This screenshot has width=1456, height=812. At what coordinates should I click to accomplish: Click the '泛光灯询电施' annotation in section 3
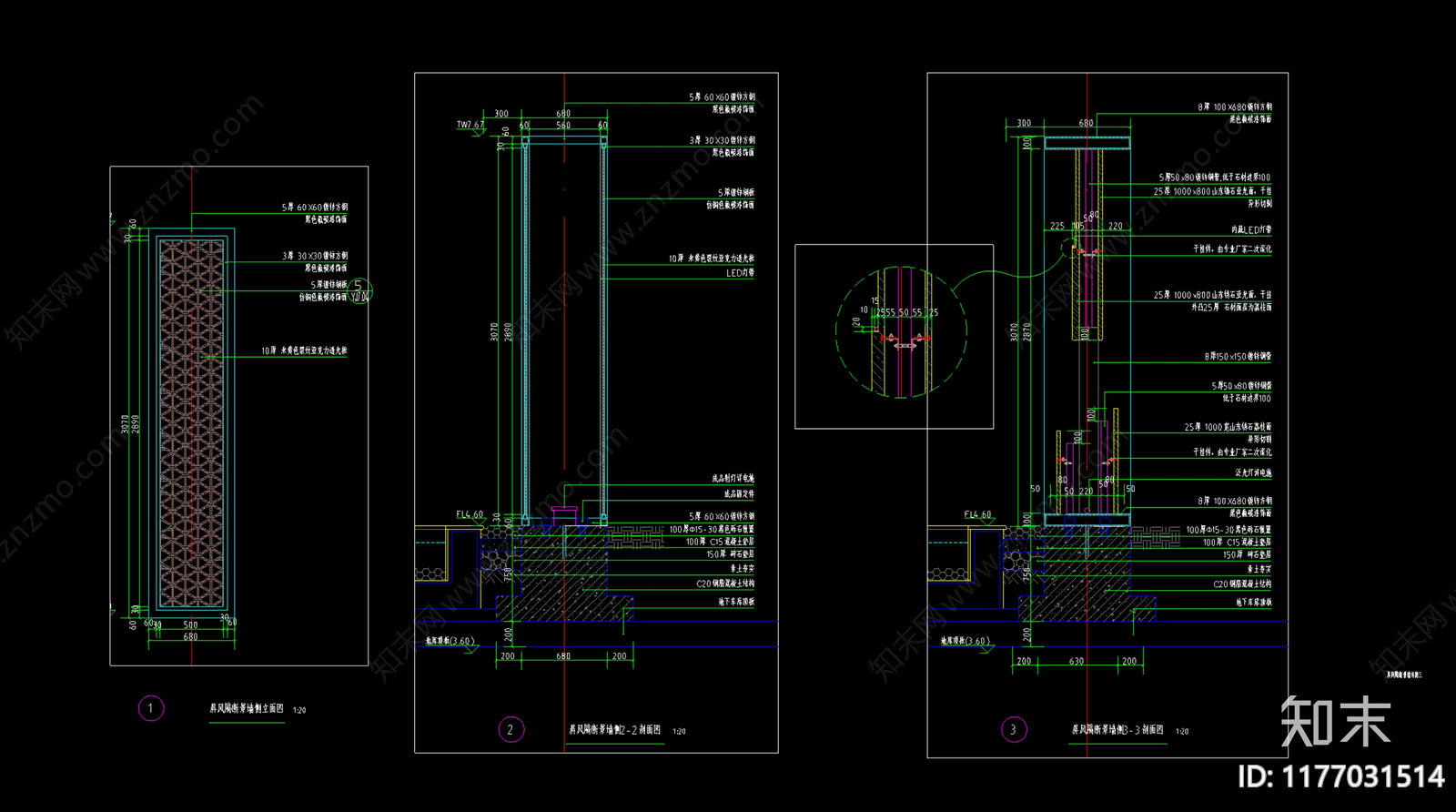pyautogui.click(x=1253, y=473)
